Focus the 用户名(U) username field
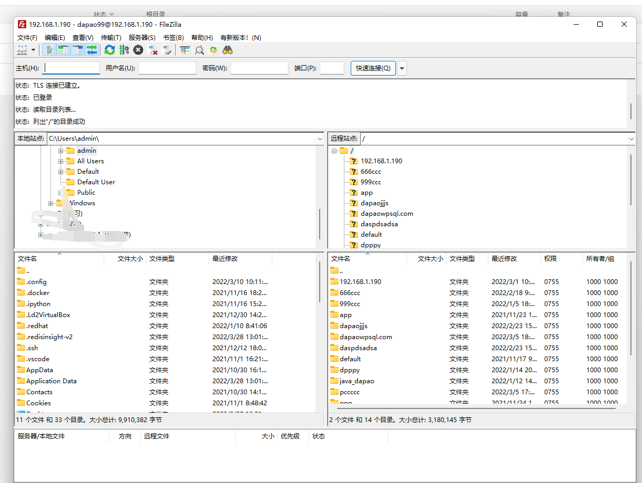642x483 pixels. 167,68
